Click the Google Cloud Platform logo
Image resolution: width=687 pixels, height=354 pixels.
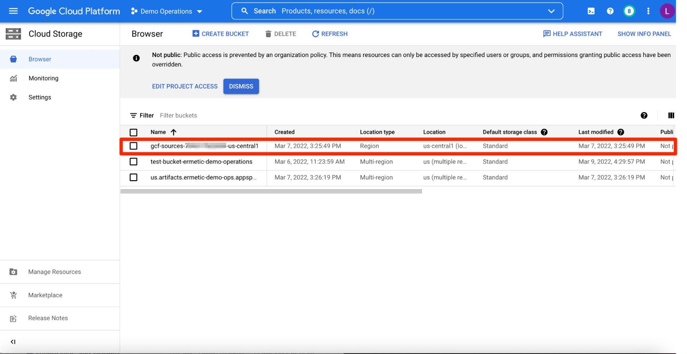(74, 11)
